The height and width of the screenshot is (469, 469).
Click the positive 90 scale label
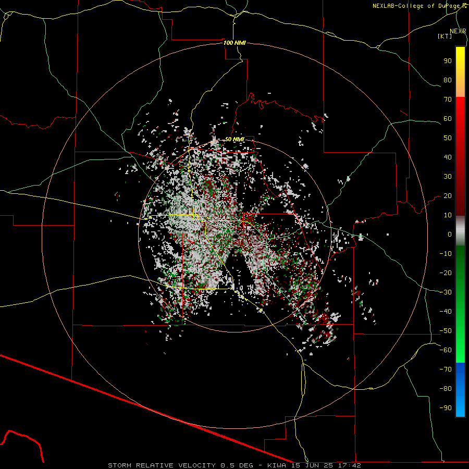point(448,61)
